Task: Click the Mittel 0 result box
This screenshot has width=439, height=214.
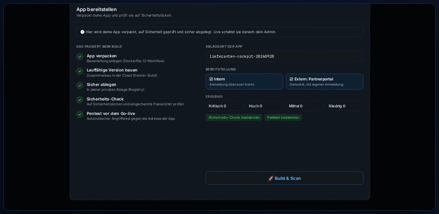Action: coord(305,106)
